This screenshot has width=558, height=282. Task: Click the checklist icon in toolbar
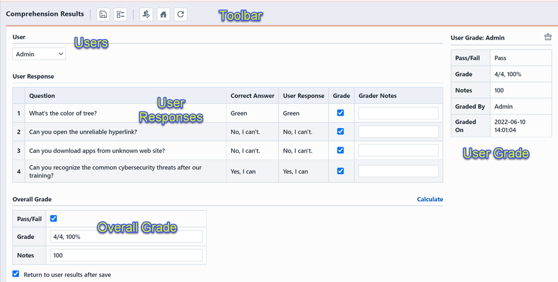click(x=120, y=15)
